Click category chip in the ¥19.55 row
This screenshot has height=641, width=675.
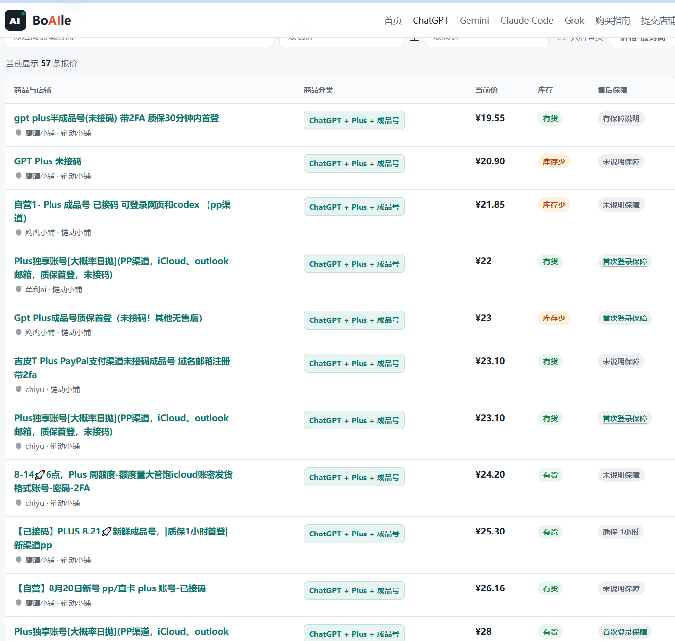click(354, 120)
